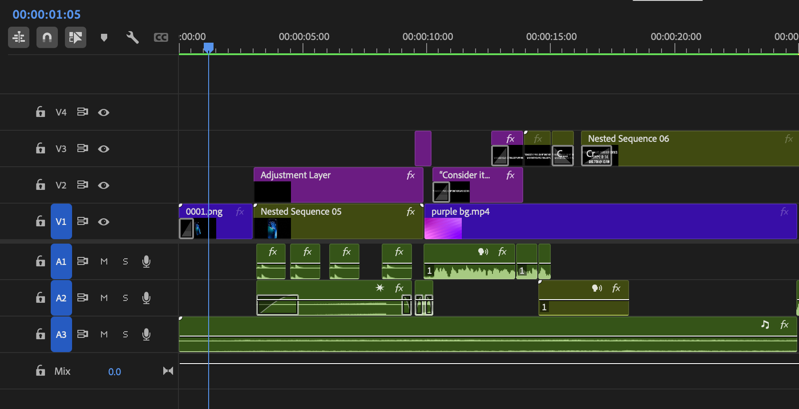
Task: Click the V1 source patching button
Action: click(61, 221)
